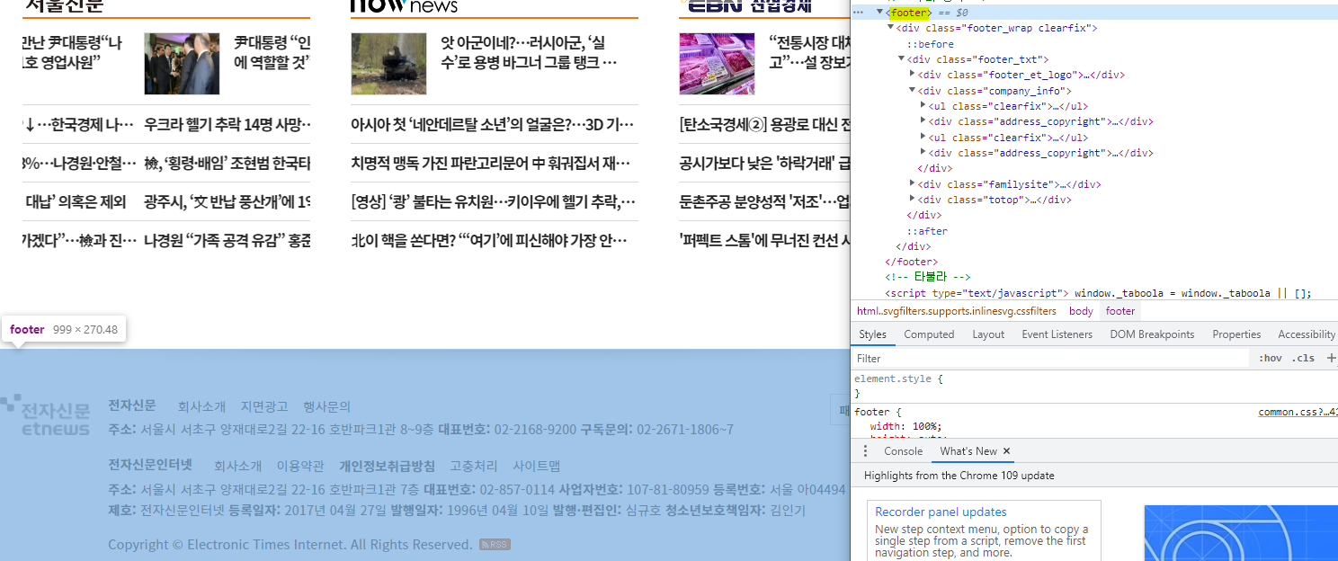
Task: Click the ellipsis next to the footer element
Action: click(x=858, y=13)
